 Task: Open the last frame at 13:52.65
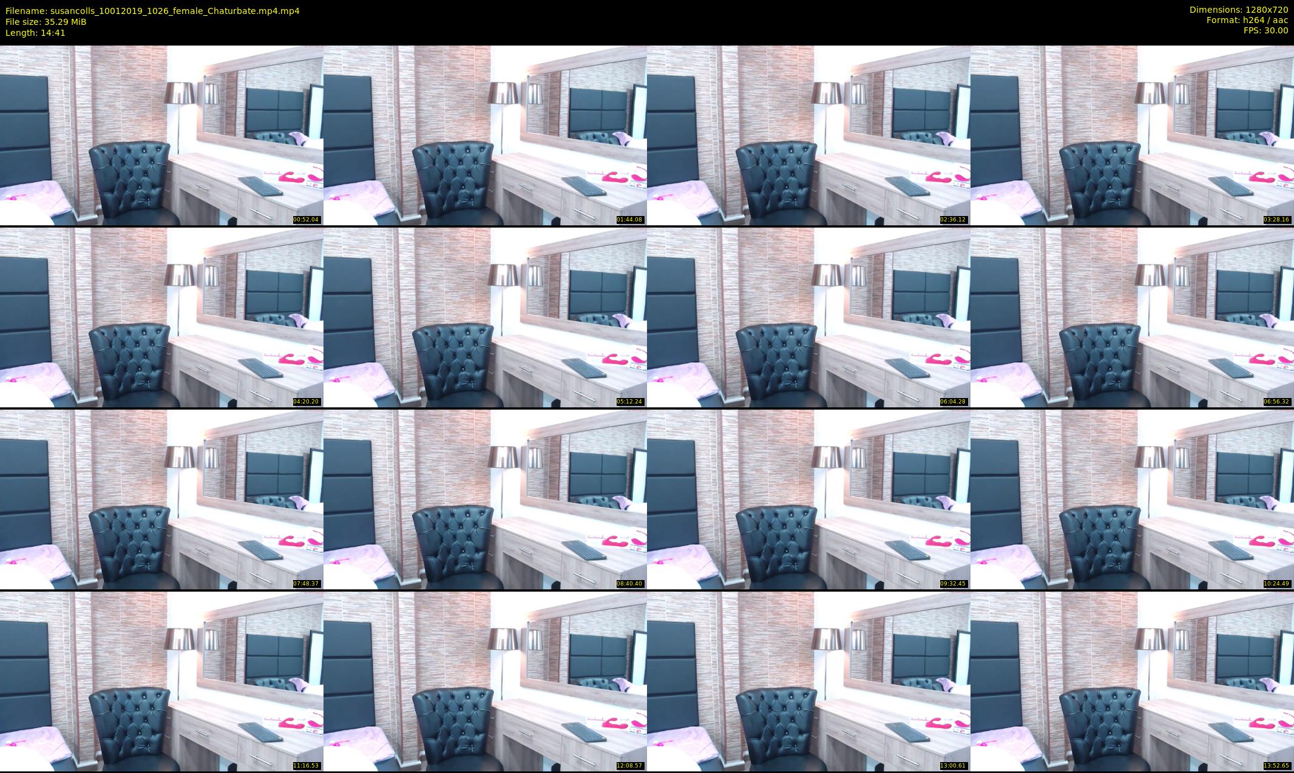coord(1132,681)
